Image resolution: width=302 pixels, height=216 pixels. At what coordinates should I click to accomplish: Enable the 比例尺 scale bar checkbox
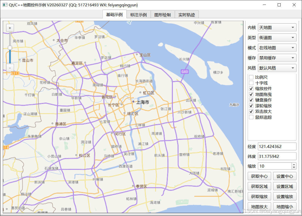click(251, 77)
